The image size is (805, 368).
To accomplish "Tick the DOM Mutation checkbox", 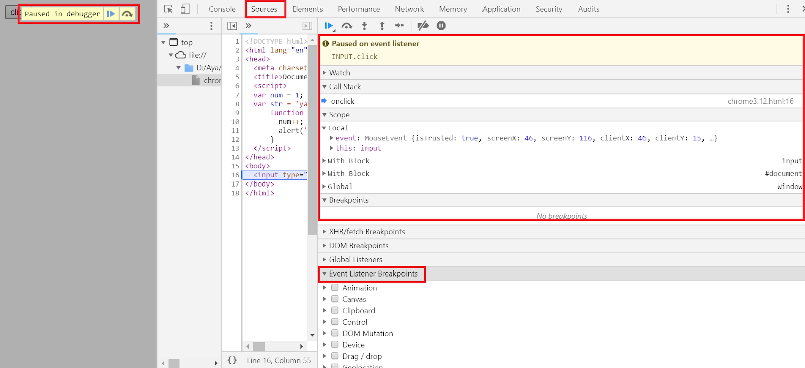I will pyautogui.click(x=335, y=333).
